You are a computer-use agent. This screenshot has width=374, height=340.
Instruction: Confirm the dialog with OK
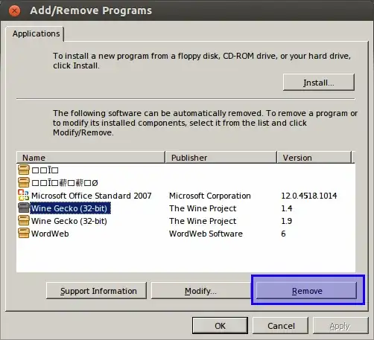pyautogui.click(x=220, y=325)
